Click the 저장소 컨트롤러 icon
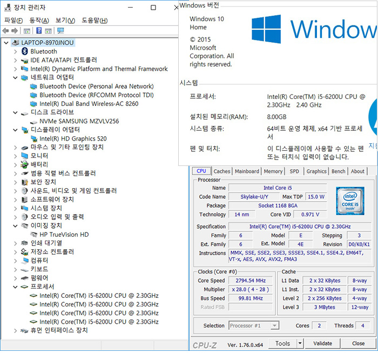This screenshot has height=353, width=378. click(x=25, y=252)
